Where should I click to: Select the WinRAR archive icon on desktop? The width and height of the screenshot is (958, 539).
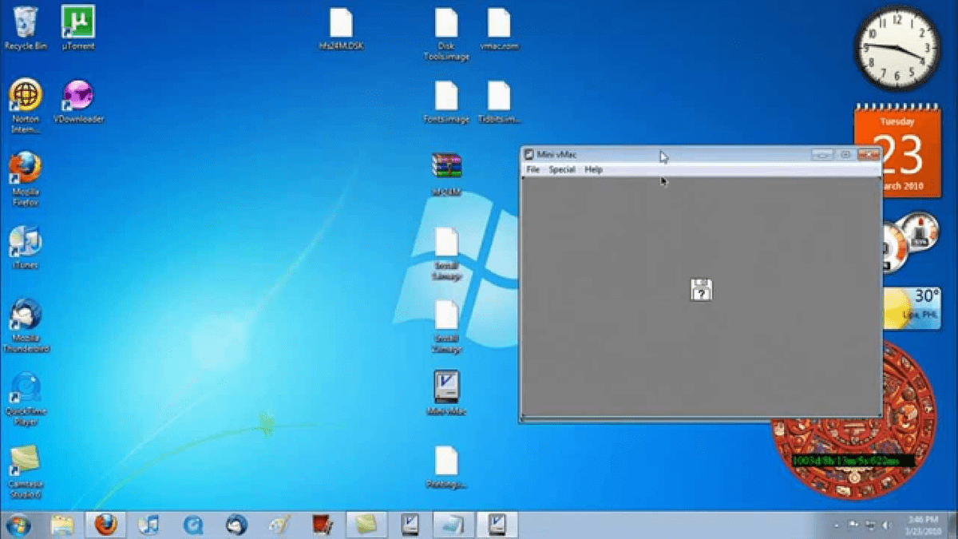pyautogui.click(x=446, y=165)
